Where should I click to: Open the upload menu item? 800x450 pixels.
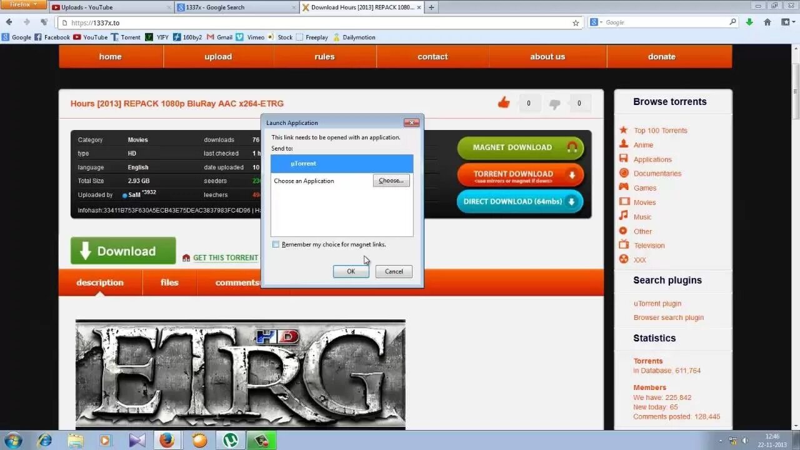218,56
